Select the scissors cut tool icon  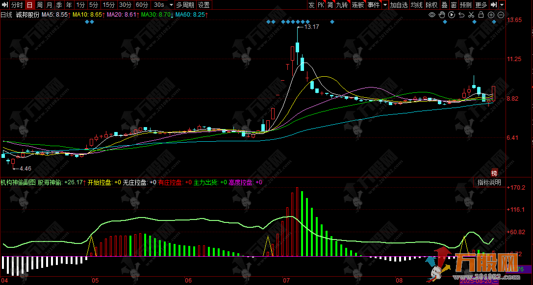(x=471, y=15)
